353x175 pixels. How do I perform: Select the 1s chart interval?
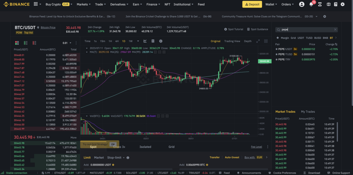click(x=95, y=41)
